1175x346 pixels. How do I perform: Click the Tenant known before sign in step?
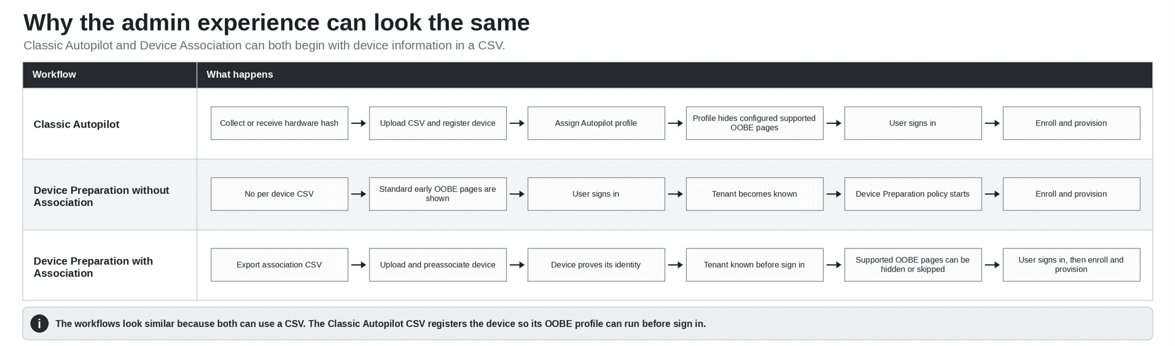tap(755, 265)
